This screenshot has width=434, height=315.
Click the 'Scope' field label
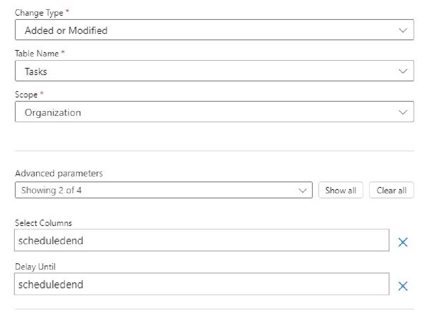coord(26,95)
